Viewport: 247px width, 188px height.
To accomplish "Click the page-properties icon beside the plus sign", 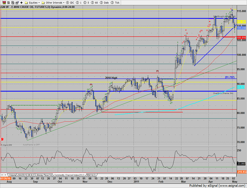I will point(17,3).
